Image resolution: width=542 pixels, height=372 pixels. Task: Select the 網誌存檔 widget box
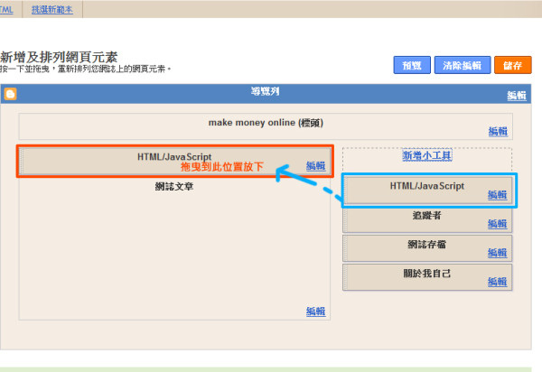(x=427, y=248)
